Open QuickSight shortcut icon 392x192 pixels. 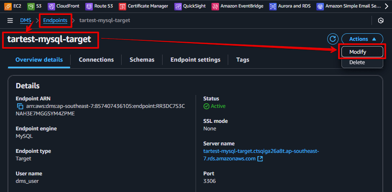[178, 6]
